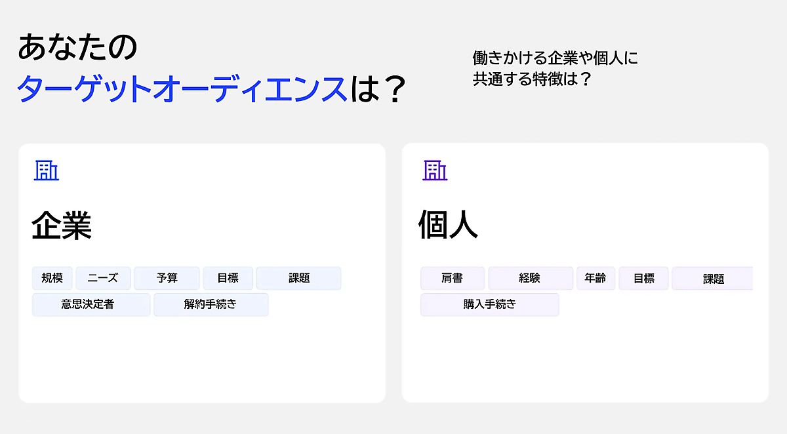The height and width of the screenshot is (434, 787).
Task: Choose the 経験 tag
Action: (x=530, y=278)
